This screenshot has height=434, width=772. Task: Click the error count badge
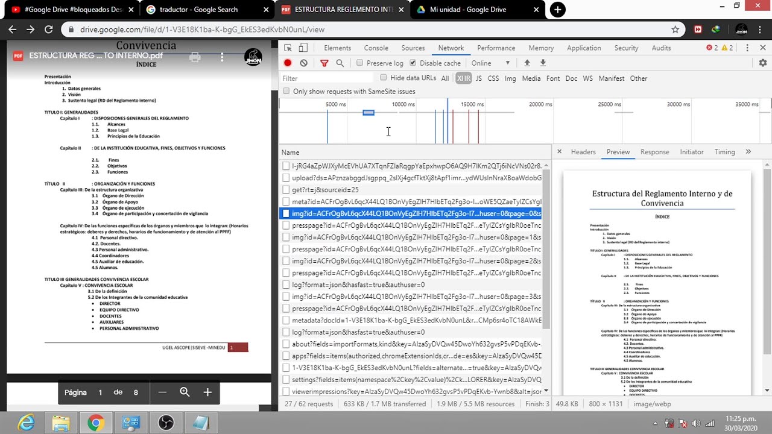pyautogui.click(x=713, y=48)
